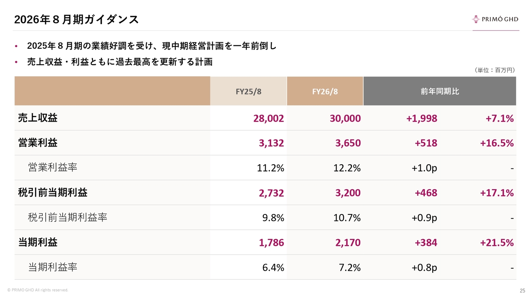Select the 当期利益率 row label
Screen dimensions: 531x298
pos(53,267)
